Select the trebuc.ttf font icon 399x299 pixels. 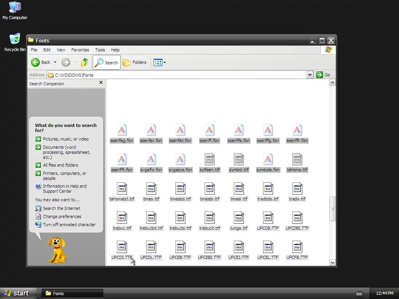pyautogui.click(x=122, y=218)
